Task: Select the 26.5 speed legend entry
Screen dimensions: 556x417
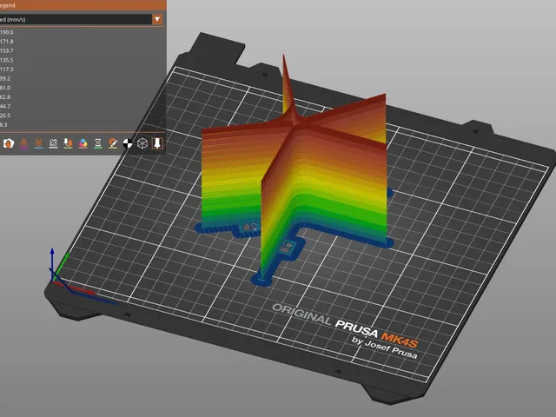Action: (5, 116)
